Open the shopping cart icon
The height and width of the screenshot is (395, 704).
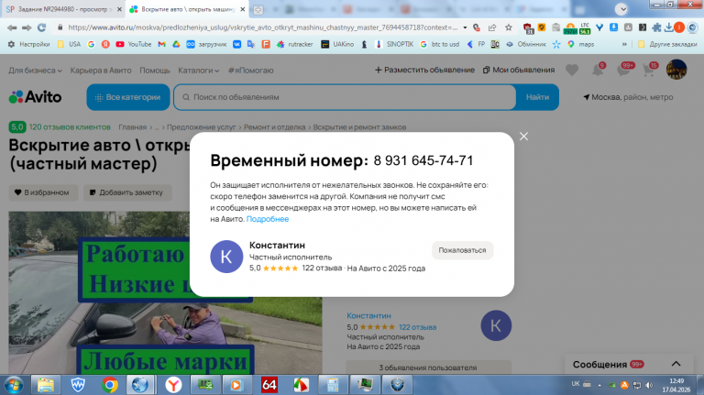coord(649,70)
